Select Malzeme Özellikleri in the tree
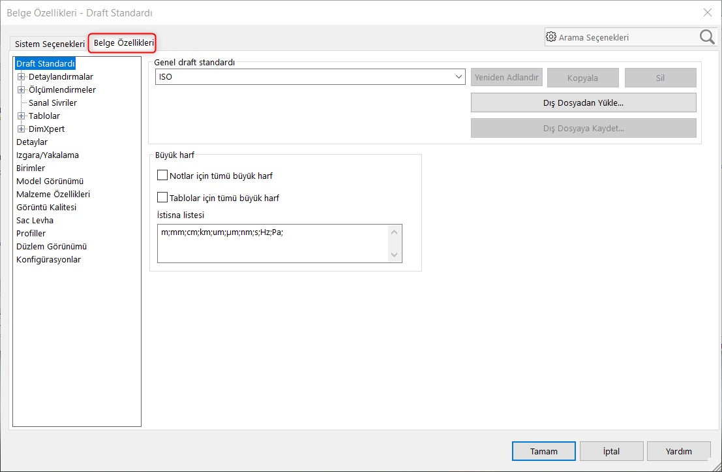 53,194
